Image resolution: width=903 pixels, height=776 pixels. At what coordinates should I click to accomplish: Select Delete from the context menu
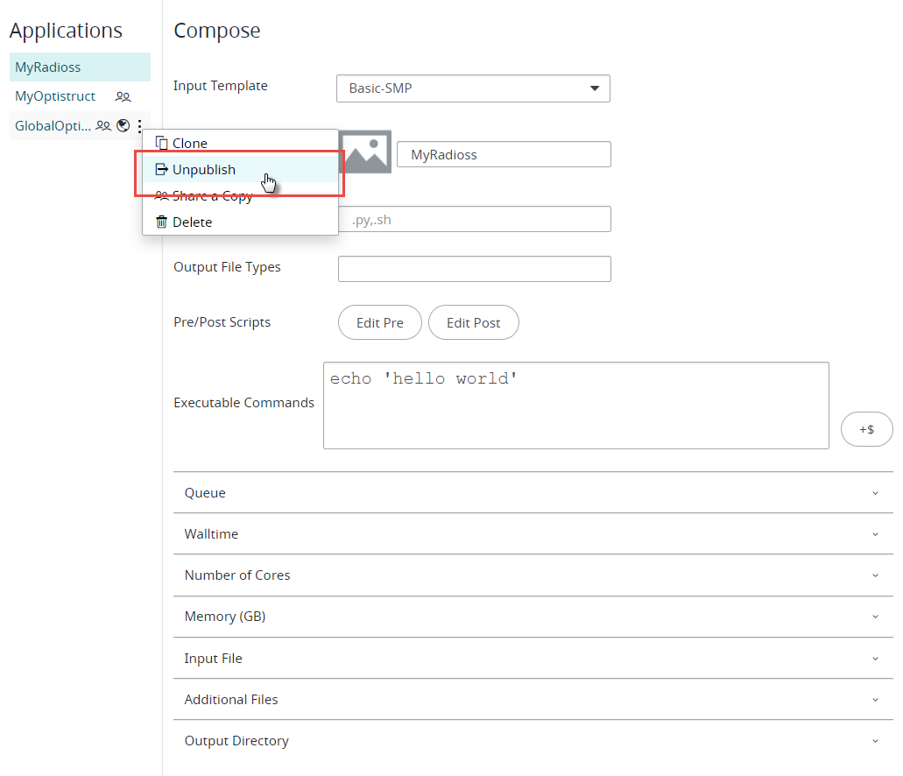[x=240, y=222]
